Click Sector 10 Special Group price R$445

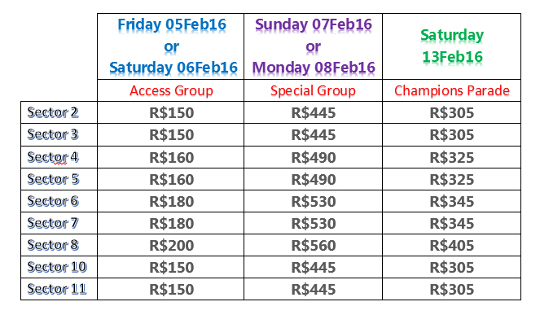[313, 267]
